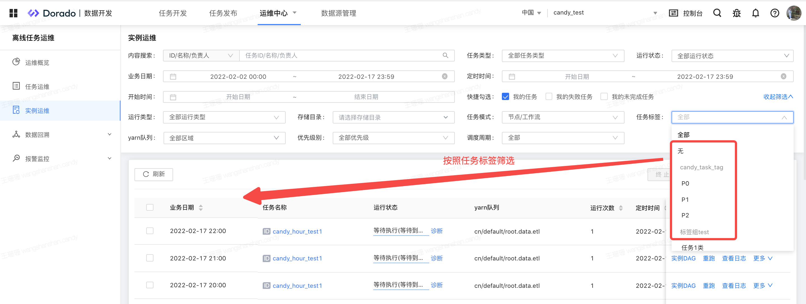The width and height of the screenshot is (806, 304).
Task: Click the search magnifier in top bar
Action: 717,13
